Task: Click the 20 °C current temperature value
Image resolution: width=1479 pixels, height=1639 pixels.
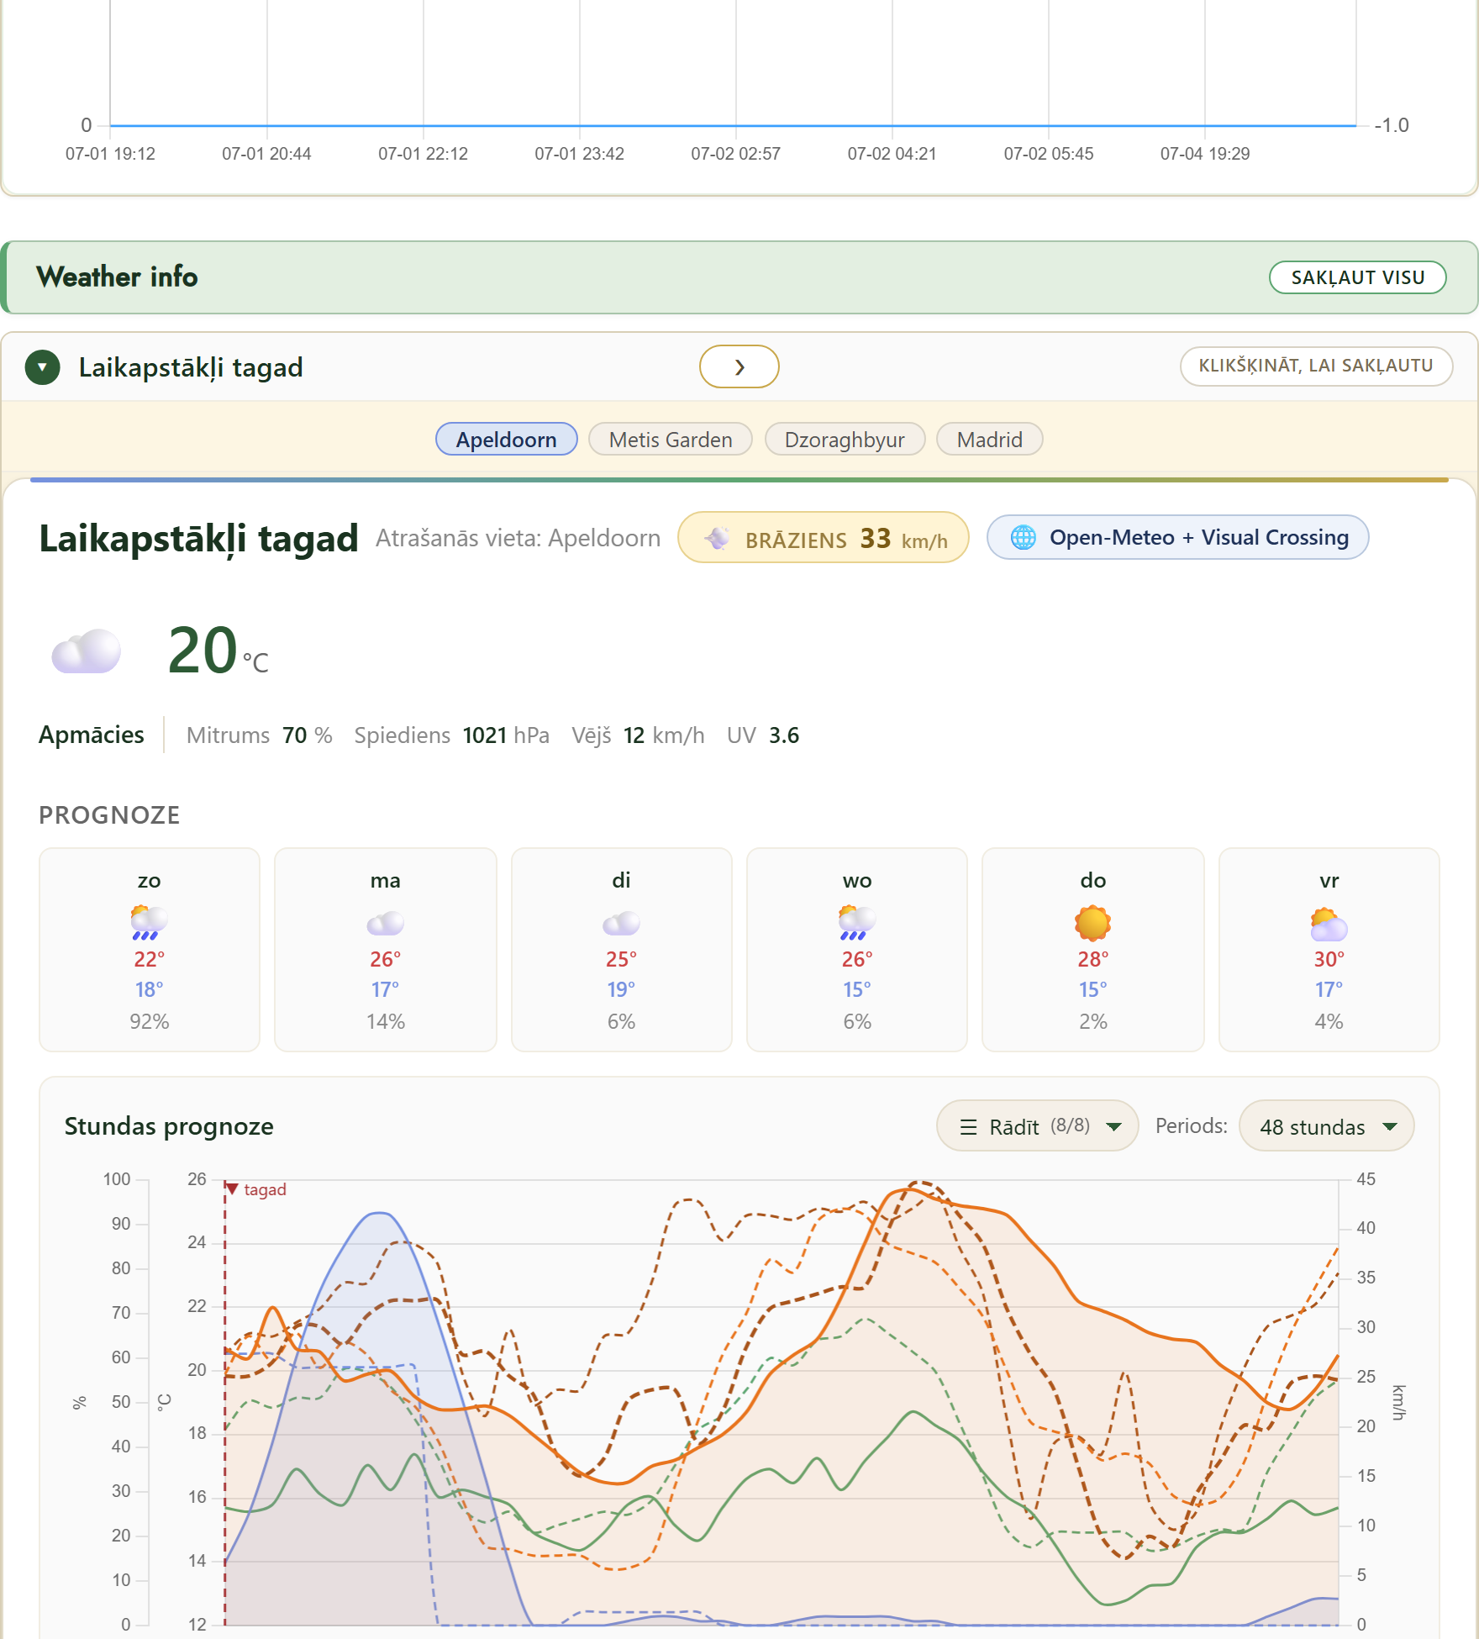Action: pyautogui.click(x=218, y=651)
